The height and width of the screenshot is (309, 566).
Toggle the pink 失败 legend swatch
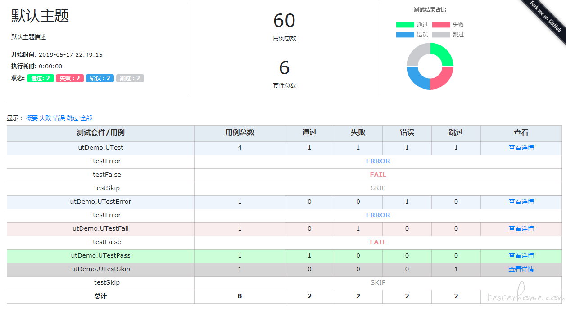click(441, 25)
